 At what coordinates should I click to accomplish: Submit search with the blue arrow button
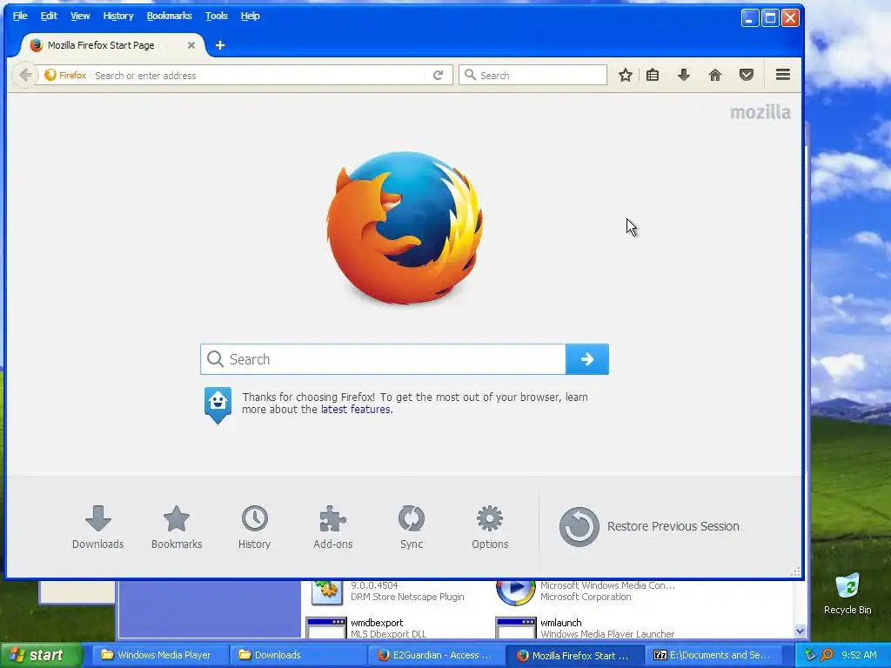point(587,359)
